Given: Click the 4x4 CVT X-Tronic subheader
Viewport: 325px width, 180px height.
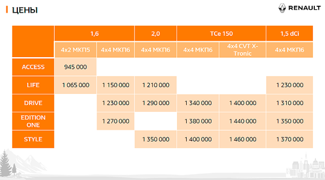Looking at the screenshot, I should coord(242,50).
